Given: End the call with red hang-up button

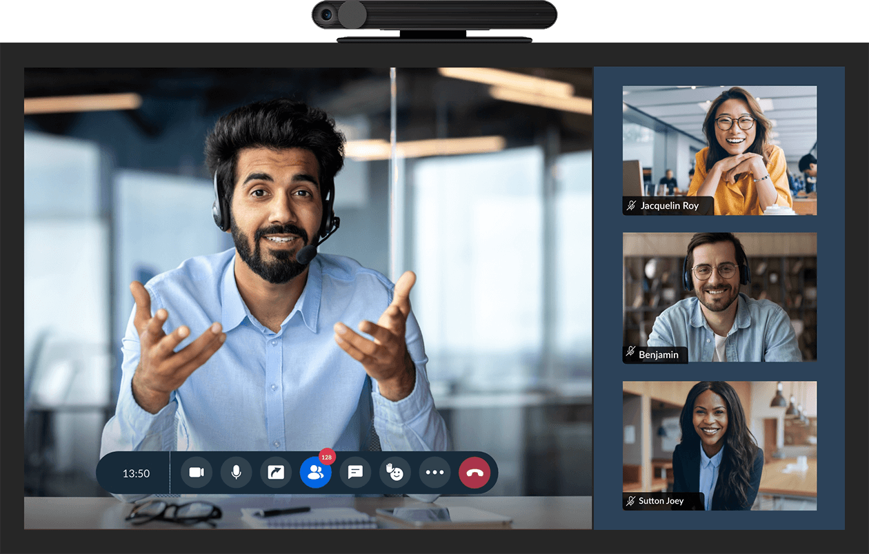Looking at the screenshot, I should (474, 473).
